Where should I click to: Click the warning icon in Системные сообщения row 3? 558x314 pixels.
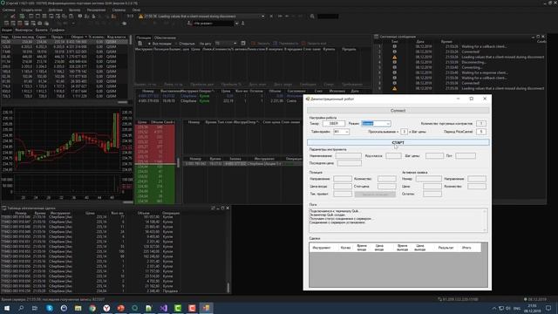395,57
